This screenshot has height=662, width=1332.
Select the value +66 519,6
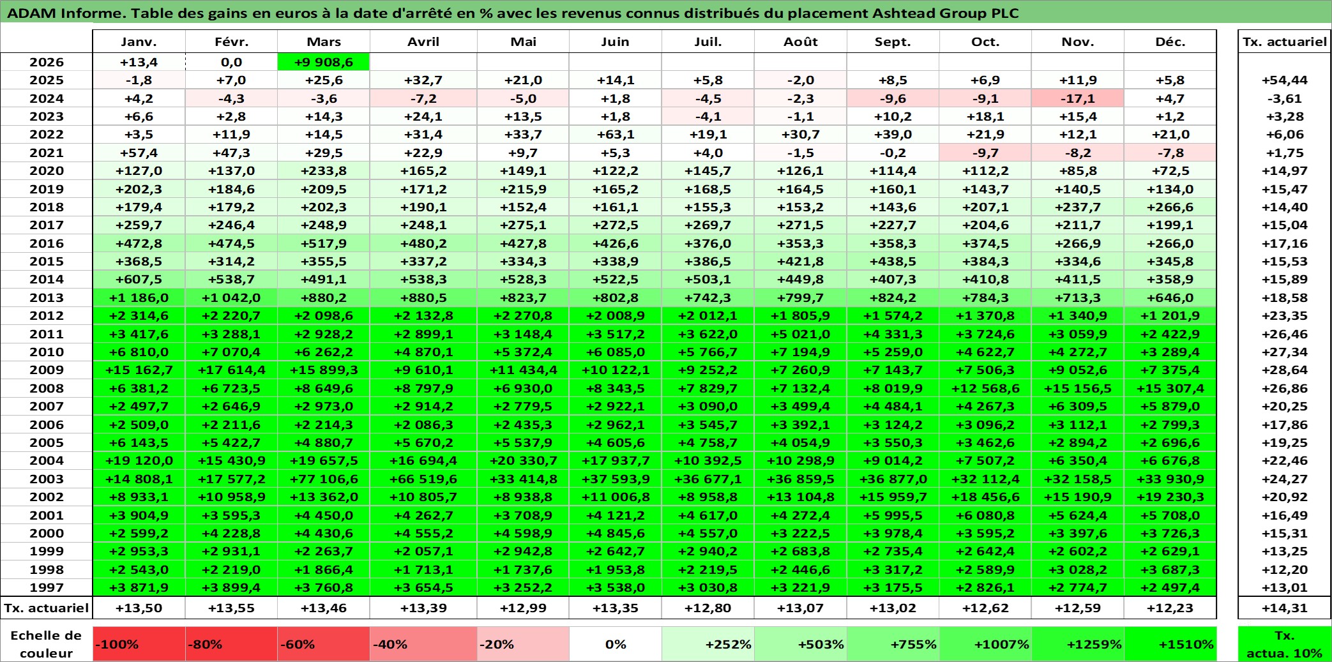point(423,479)
